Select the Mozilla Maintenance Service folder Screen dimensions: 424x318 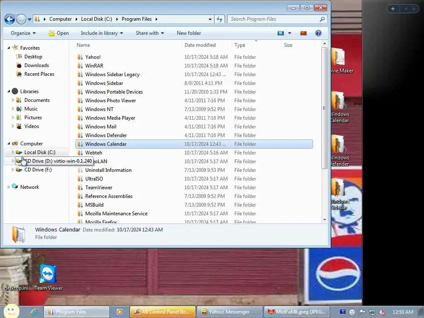116,213
